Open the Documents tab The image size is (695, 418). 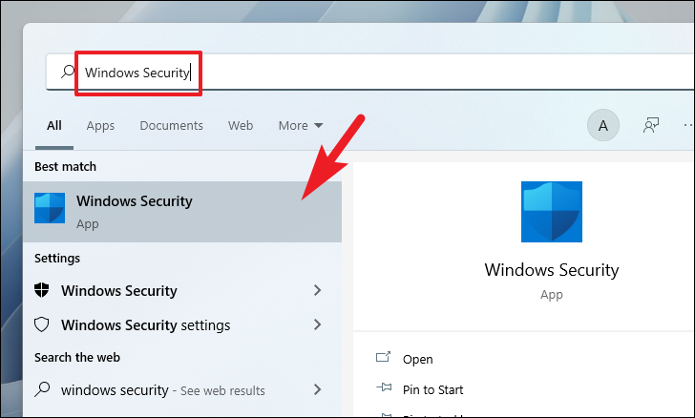pos(171,126)
